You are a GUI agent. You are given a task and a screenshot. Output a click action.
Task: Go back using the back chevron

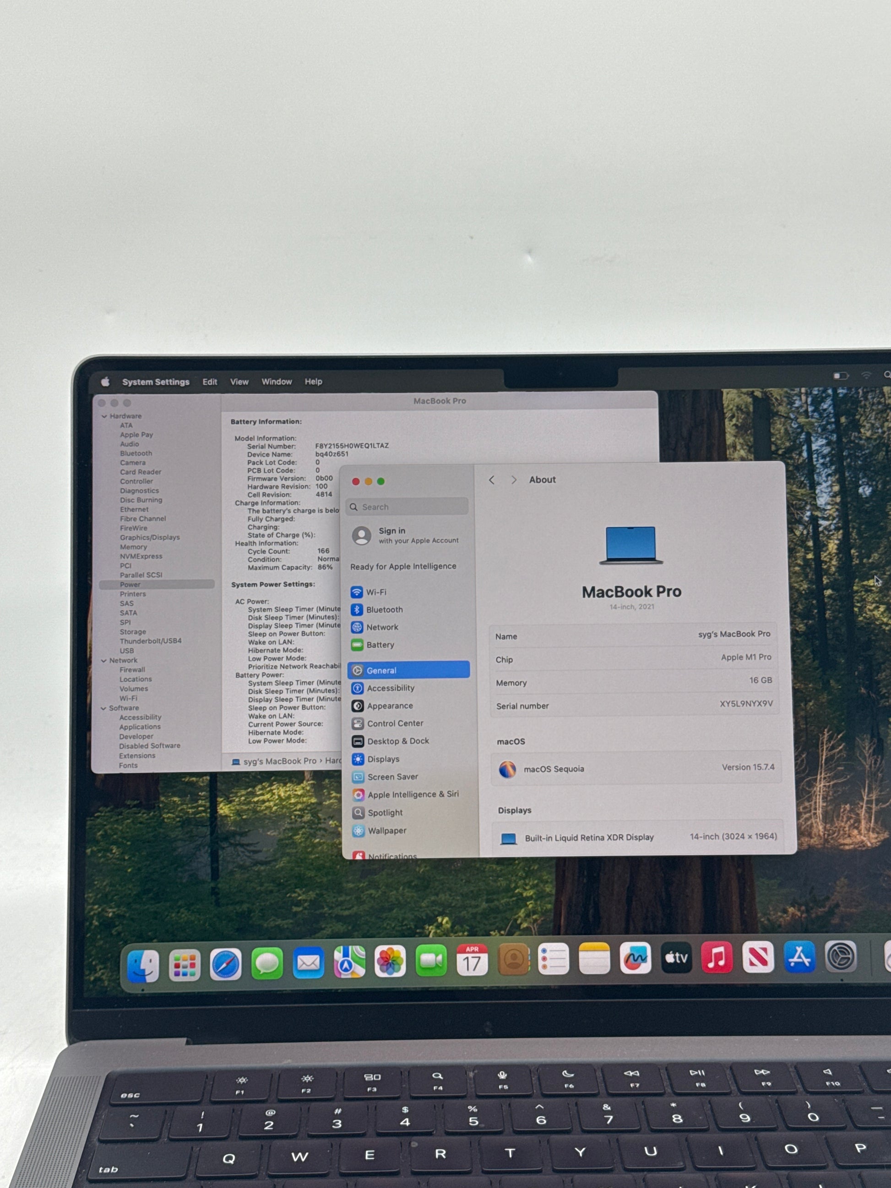click(x=491, y=480)
